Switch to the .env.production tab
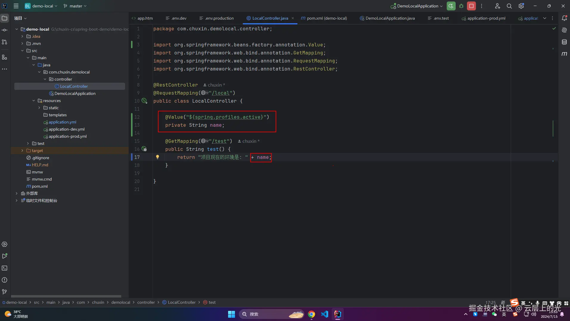The height and width of the screenshot is (321, 570). pyautogui.click(x=217, y=18)
